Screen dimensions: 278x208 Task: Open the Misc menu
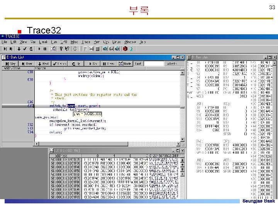click(74, 42)
